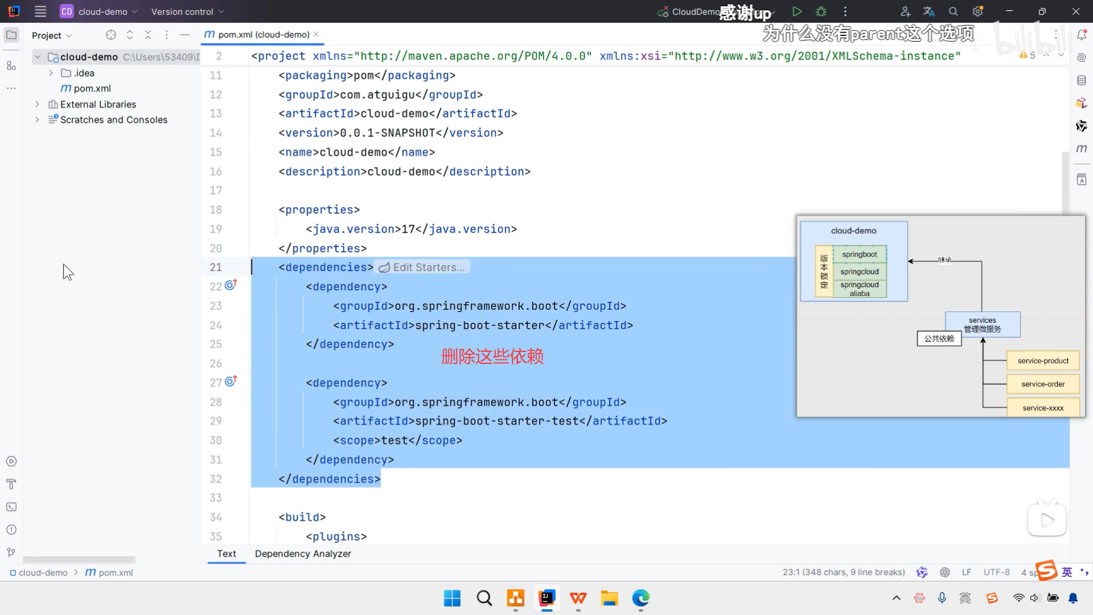The height and width of the screenshot is (615, 1093).
Task: Close the pom.xml editor tab
Action: point(317,35)
